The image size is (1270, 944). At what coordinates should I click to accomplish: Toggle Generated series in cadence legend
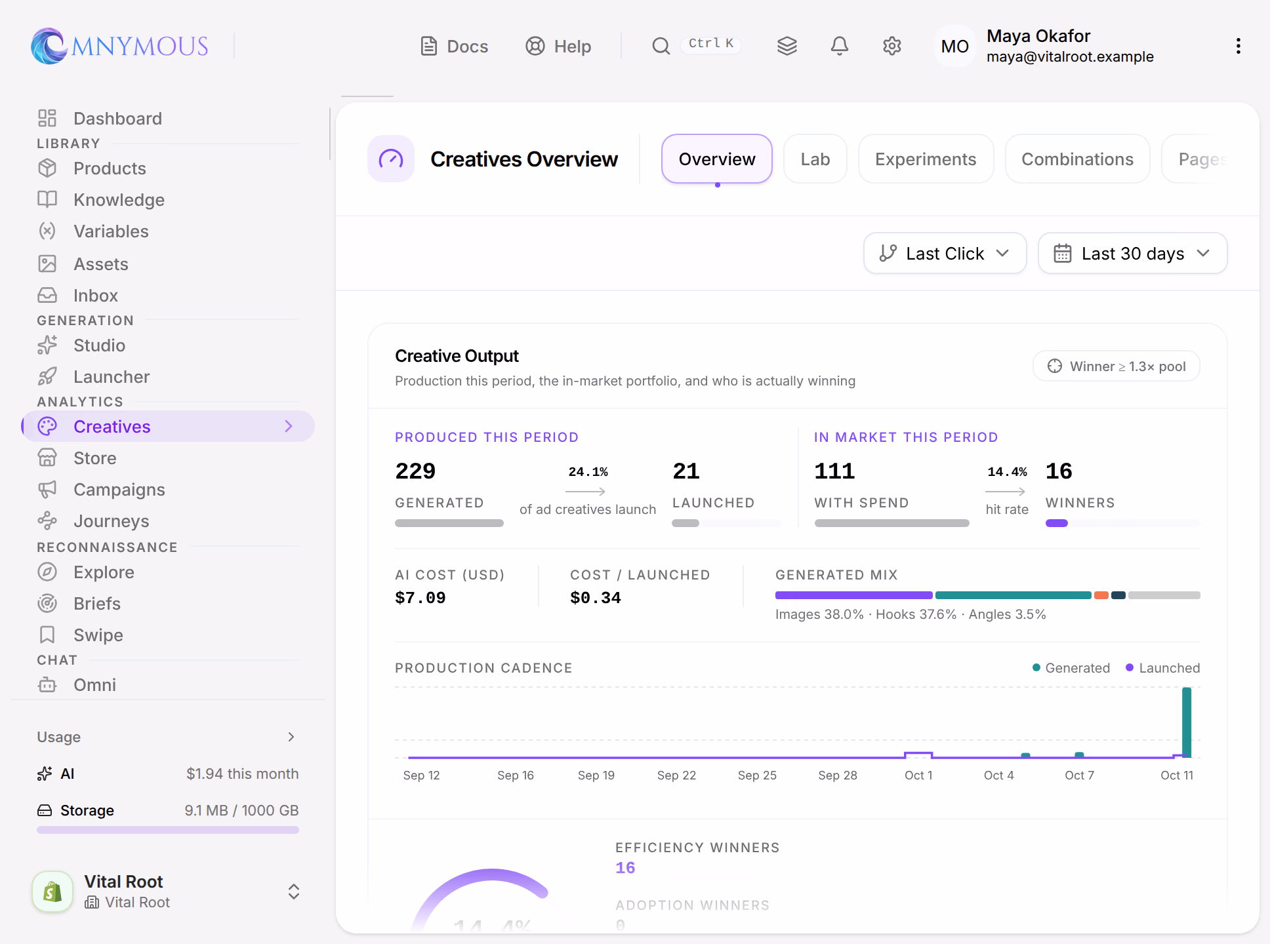1071,668
